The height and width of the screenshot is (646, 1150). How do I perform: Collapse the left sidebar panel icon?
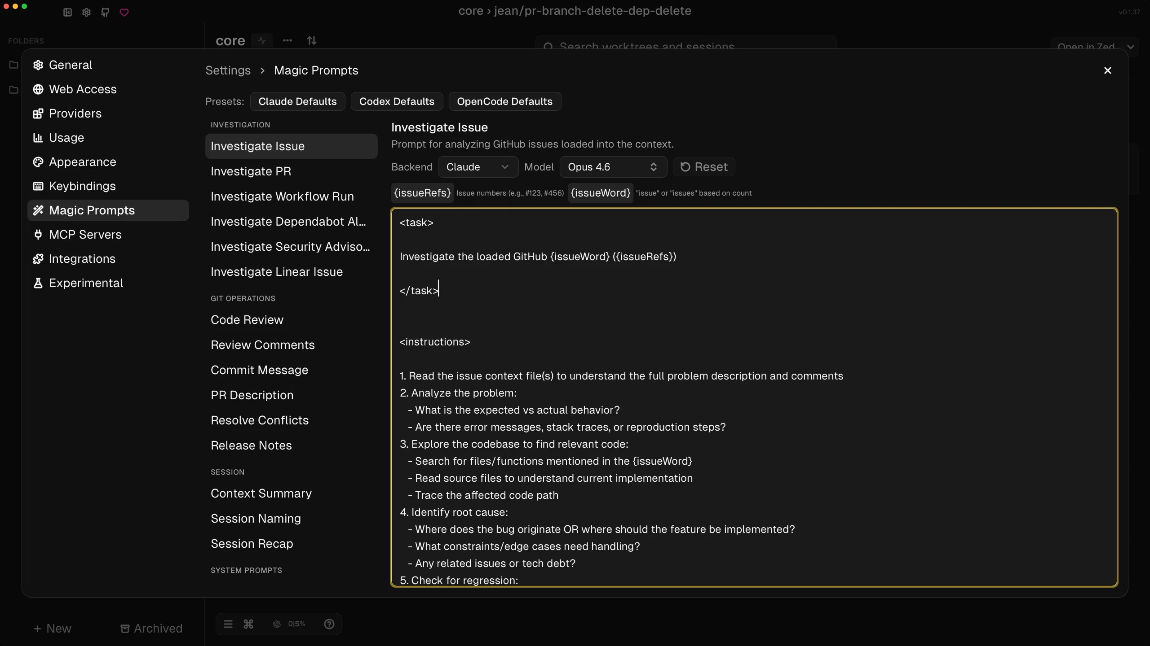(x=66, y=12)
